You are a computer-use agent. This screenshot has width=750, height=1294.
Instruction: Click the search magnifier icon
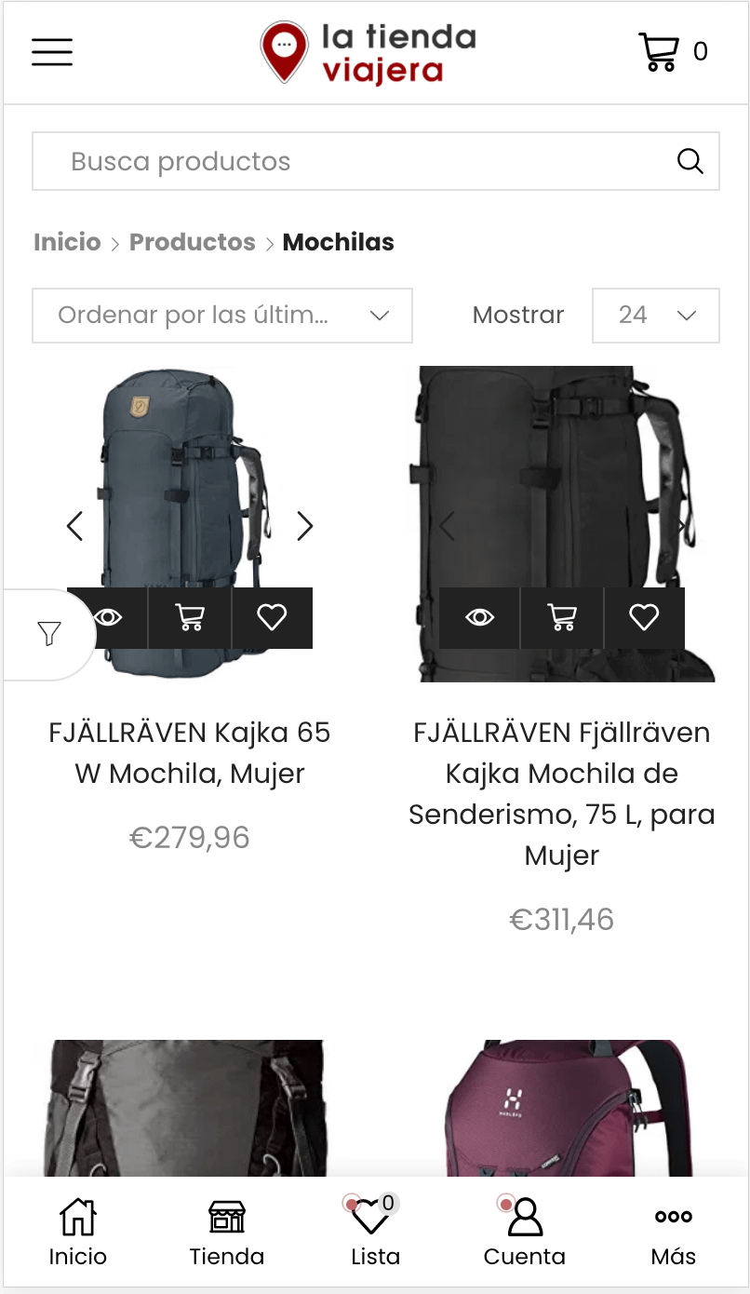[690, 161]
